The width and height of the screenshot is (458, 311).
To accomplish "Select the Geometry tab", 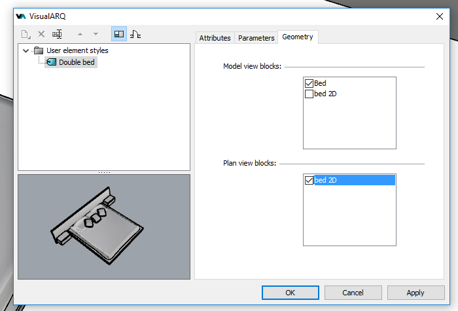I will tap(298, 37).
